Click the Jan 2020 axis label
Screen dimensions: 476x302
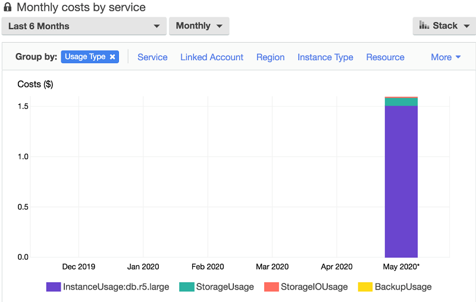(143, 267)
